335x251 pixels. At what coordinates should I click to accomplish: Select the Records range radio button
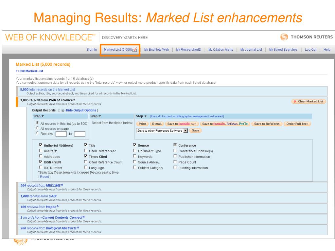tap(37, 133)
